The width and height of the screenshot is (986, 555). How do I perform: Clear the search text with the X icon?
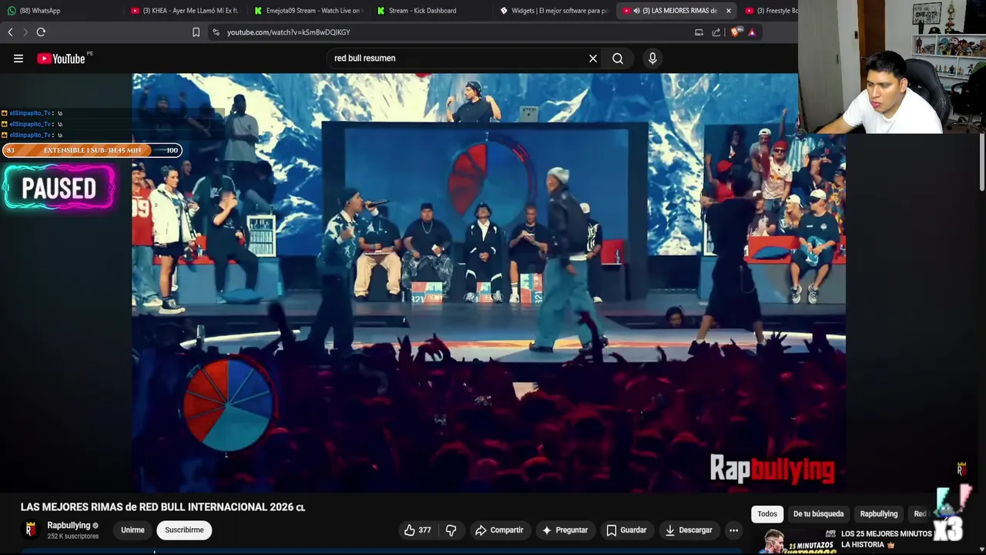pyautogui.click(x=593, y=59)
